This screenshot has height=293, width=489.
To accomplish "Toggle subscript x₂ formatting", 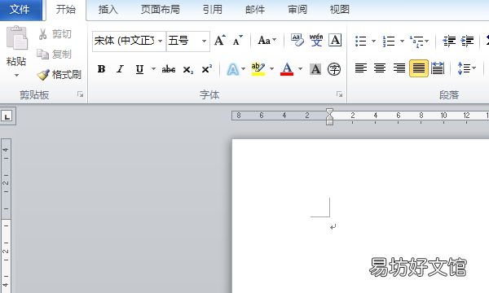I will [x=188, y=69].
